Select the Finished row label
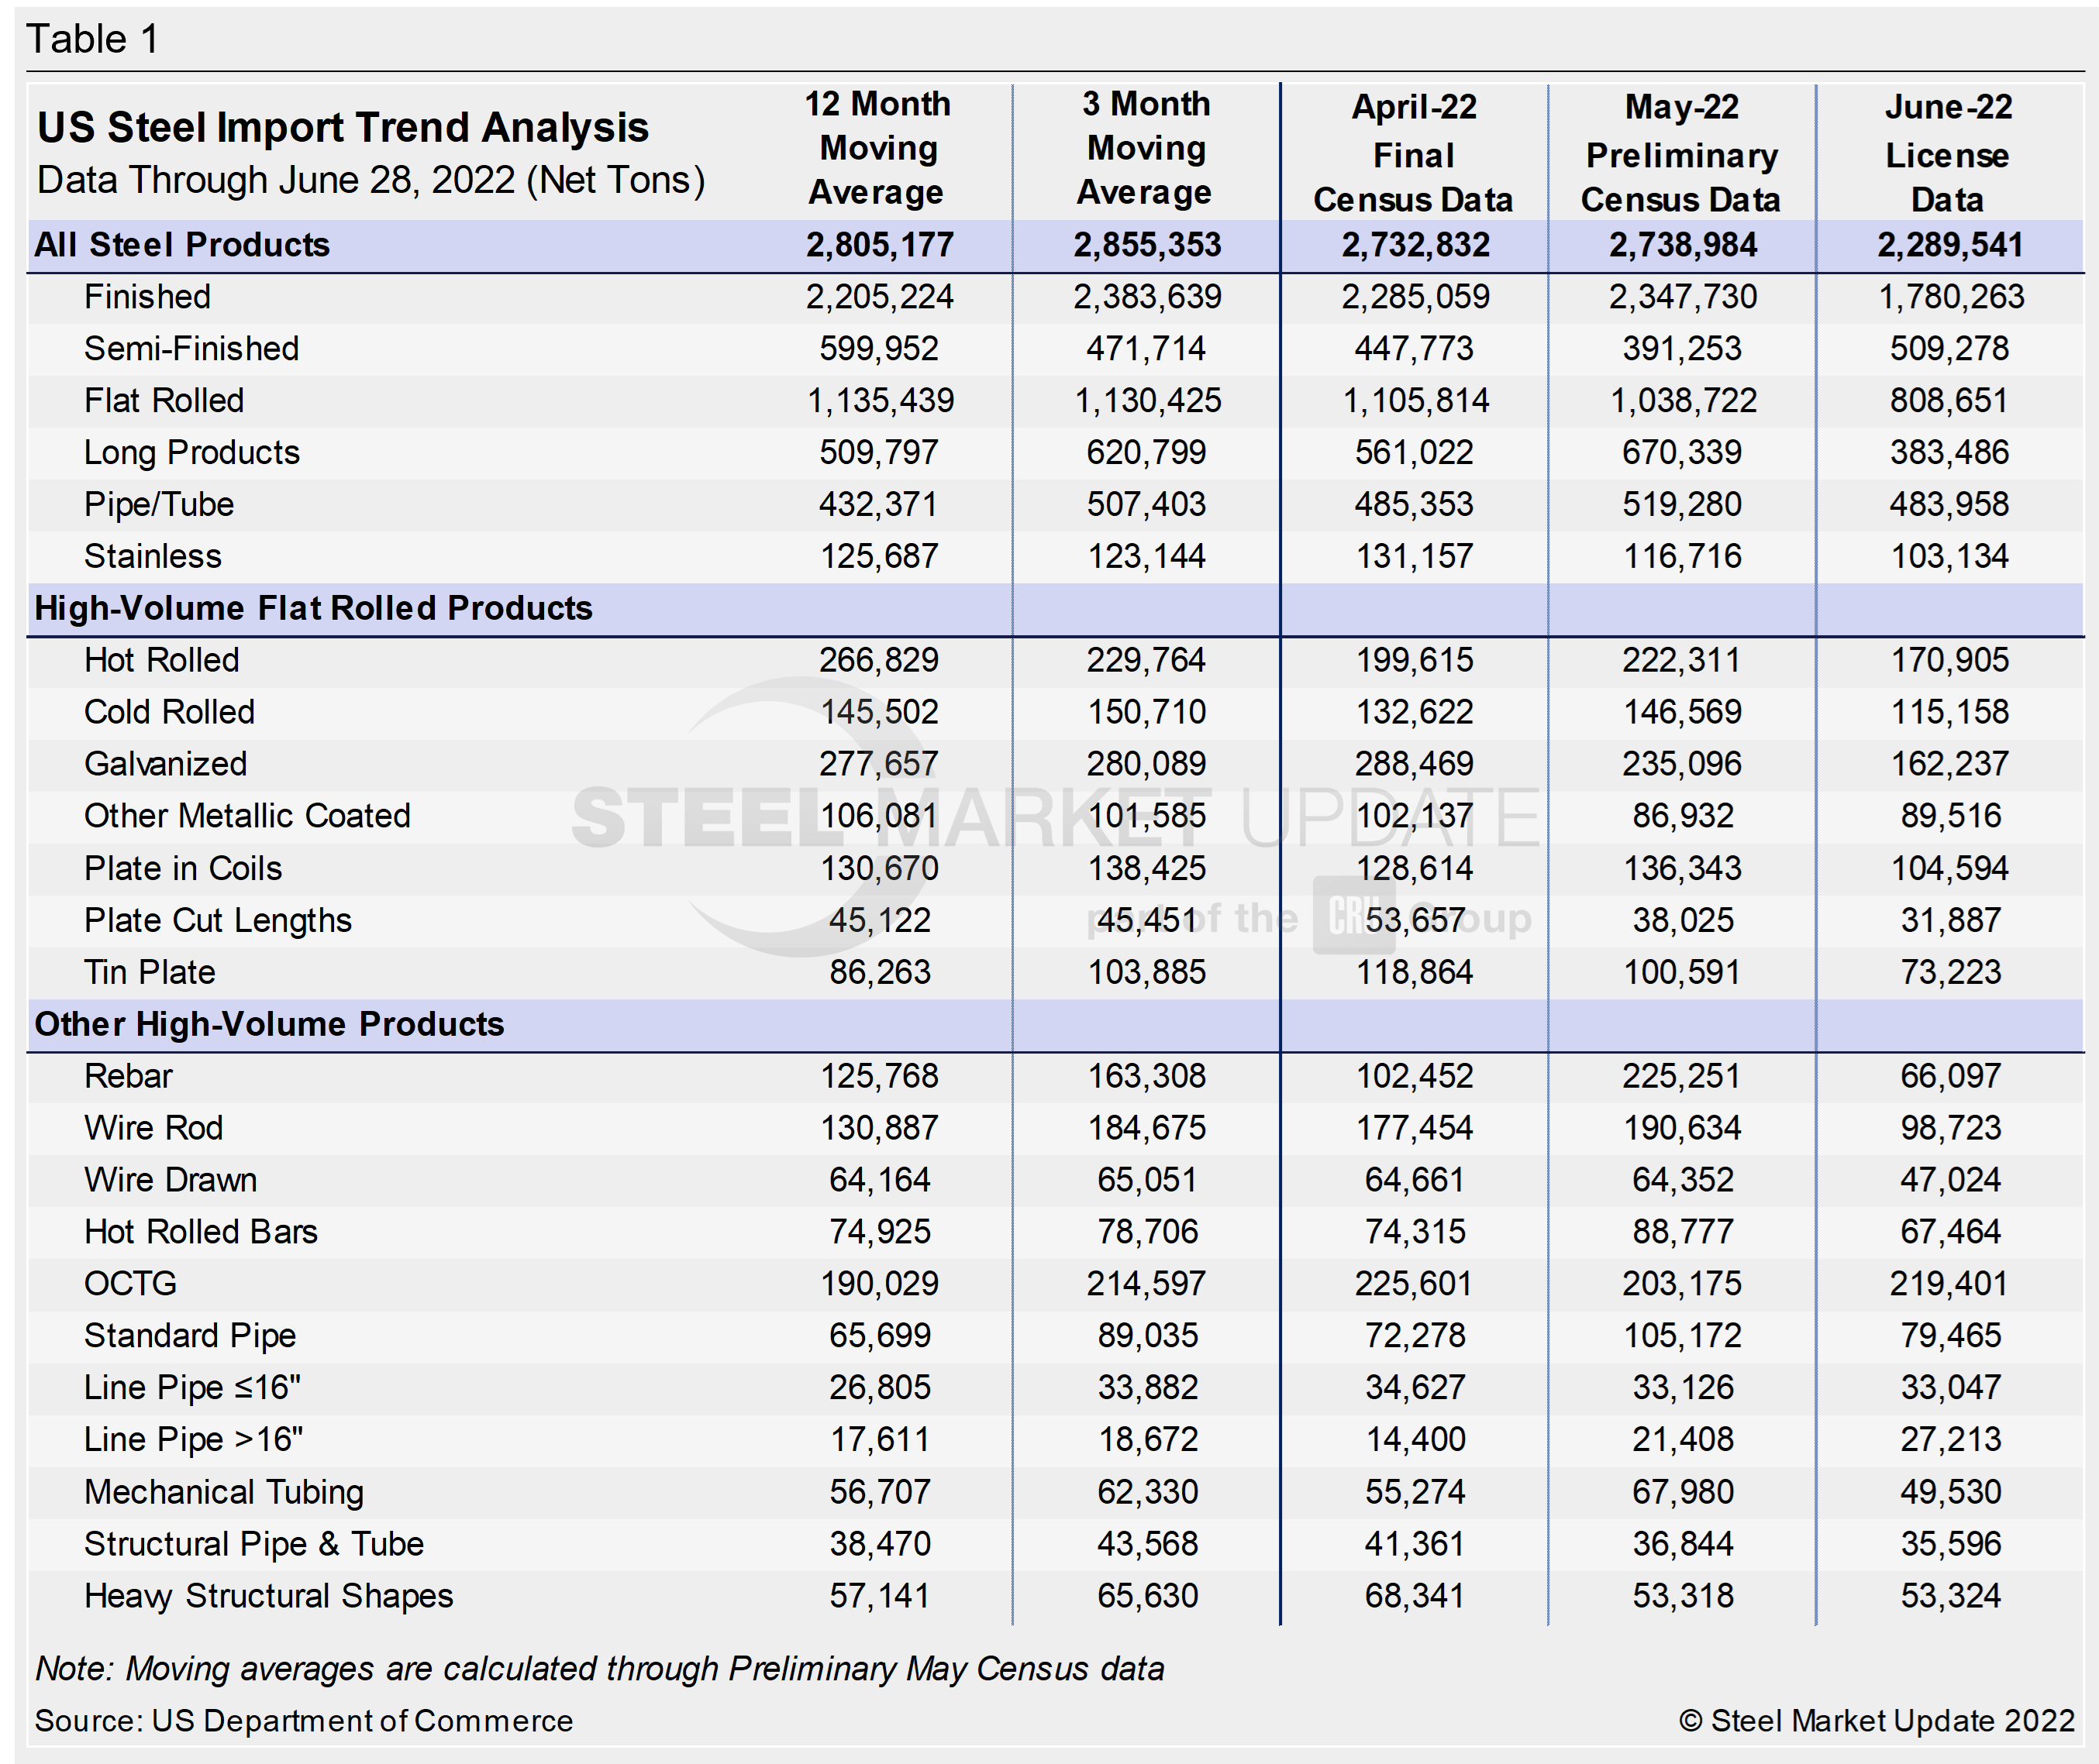Viewport: 2099px width, 1764px height. pos(146,296)
